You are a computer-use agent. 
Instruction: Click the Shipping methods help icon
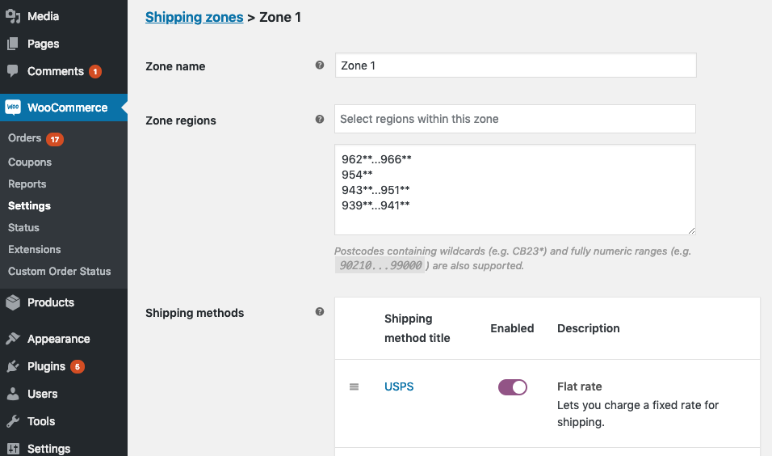pyautogui.click(x=320, y=311)
